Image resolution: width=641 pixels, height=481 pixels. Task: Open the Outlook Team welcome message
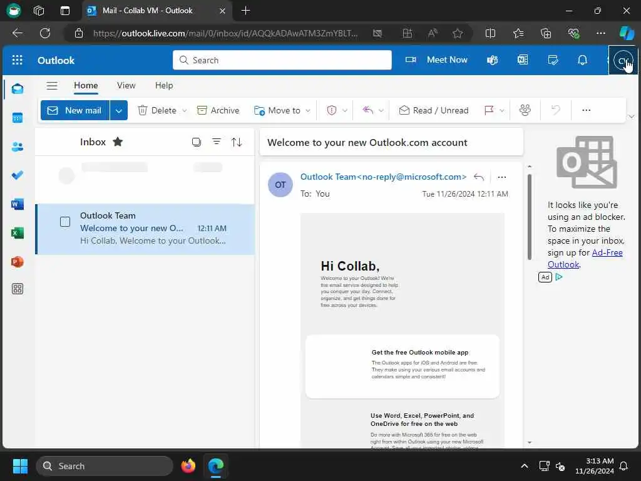click(x=145, y=229)
